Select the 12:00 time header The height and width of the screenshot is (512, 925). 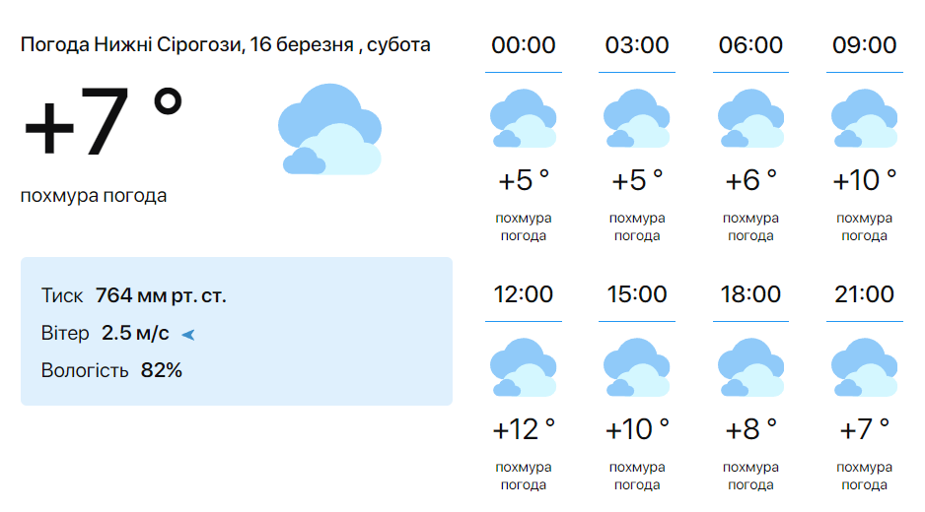click(x=524, y=294)
